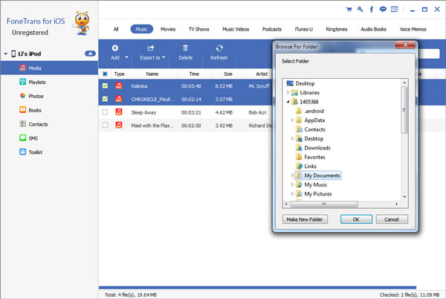Viewport: 446px width, 299px height.
Task: Click the FoneTrans bee mascot logo
Action: tap(82, 23)
